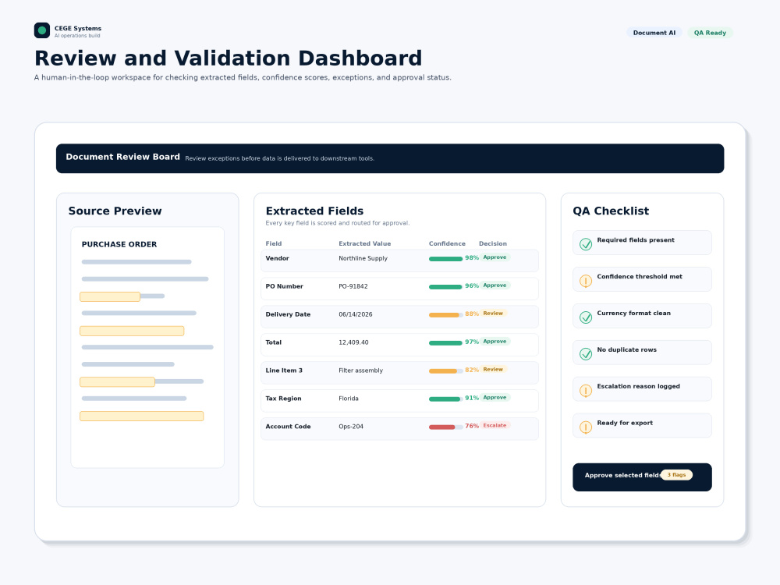This screenshot has width=780, height=585.
Task: Click the 88% confidence value
Action: click(472, 314)
